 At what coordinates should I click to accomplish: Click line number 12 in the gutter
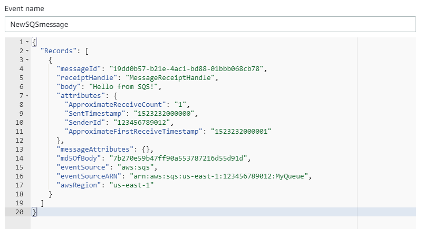[x=19, y=141]
